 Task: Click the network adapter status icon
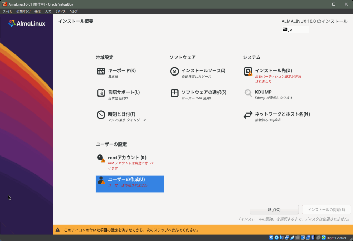[x=287, y=238]
